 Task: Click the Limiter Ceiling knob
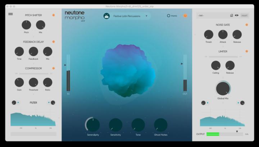coord(216,65)
